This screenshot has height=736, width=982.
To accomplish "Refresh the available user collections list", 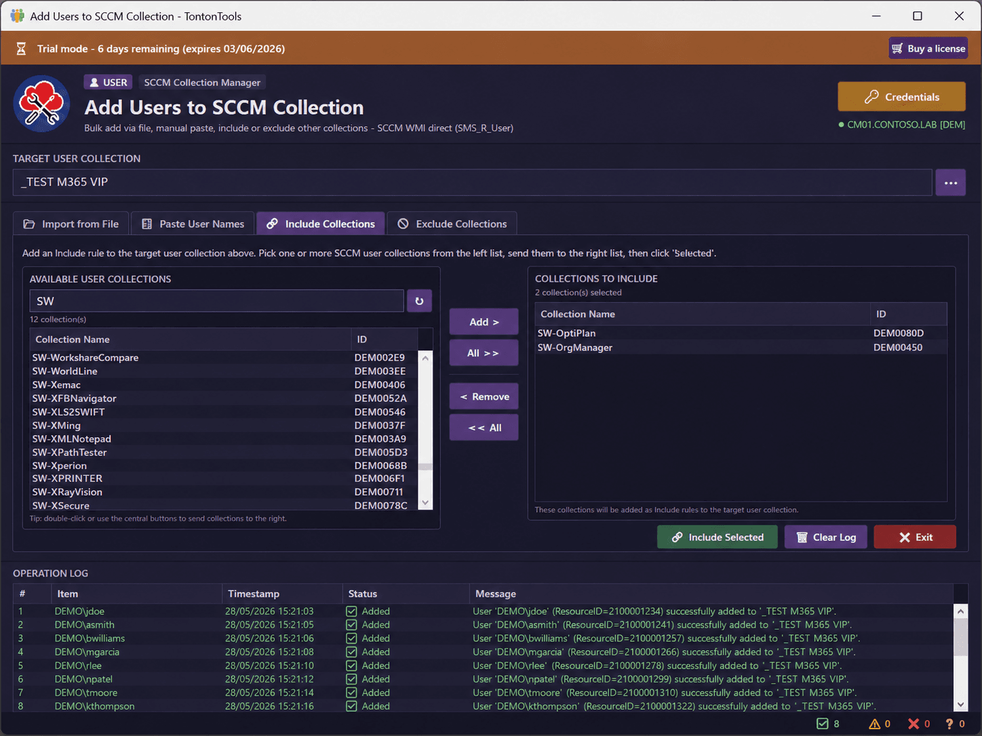I will 419,301.
